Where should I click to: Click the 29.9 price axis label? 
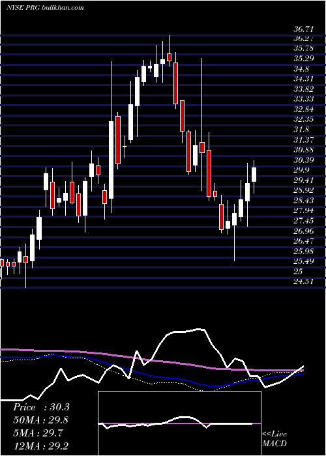coord(301,170)
